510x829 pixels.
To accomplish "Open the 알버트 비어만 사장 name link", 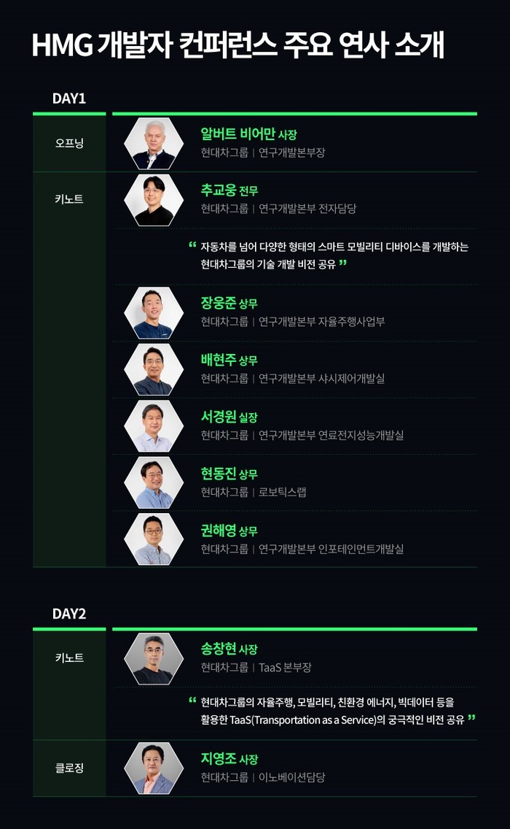I will 248,134.
